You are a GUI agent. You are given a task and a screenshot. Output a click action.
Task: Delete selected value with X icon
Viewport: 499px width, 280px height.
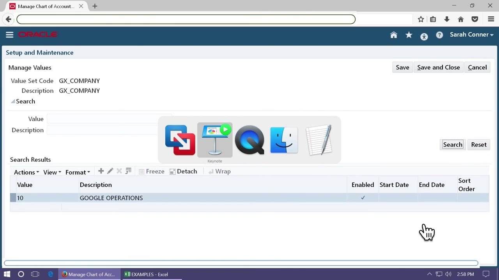[119, 171]
